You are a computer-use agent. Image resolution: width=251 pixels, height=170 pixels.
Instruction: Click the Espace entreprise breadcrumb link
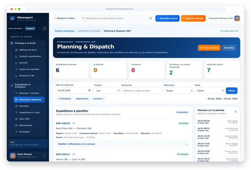coord(65,31)
